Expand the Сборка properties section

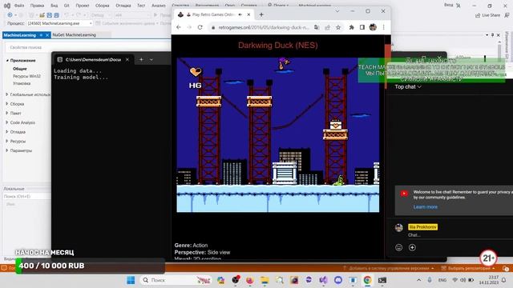(x=7, y=104)
